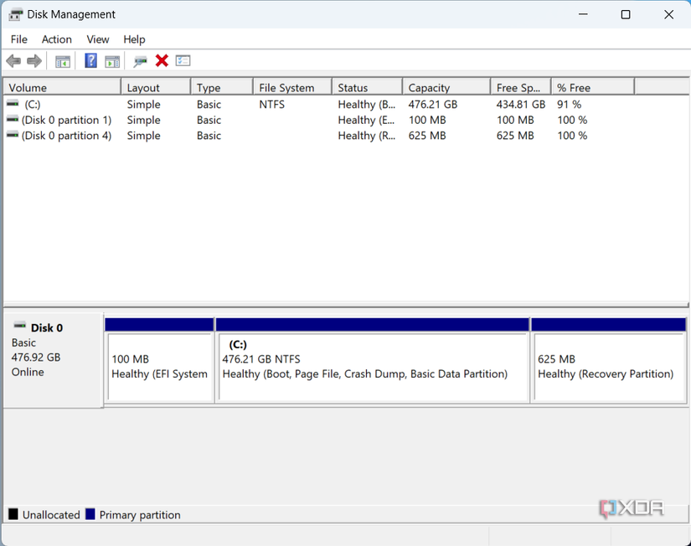Click the Disk Management title bar icon
The width and height of the screenshot is (691, 546).
click(15, 14)
